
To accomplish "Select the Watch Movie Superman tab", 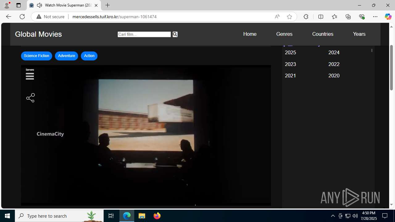I will (x=64, y=5).
